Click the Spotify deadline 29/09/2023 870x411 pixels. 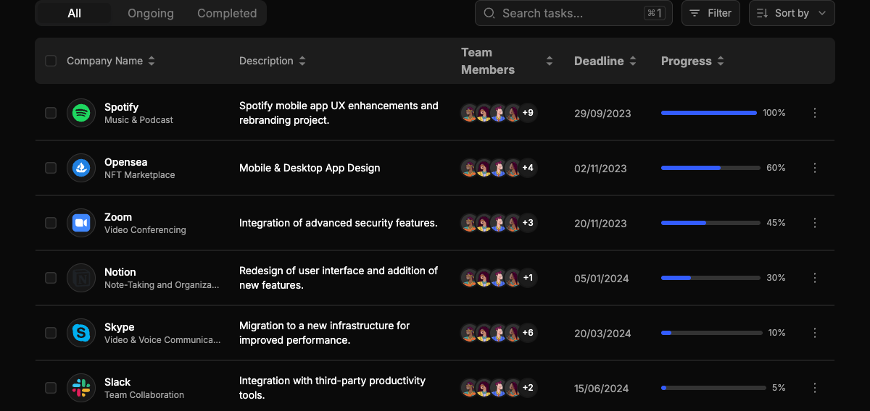tap(602, 114)
